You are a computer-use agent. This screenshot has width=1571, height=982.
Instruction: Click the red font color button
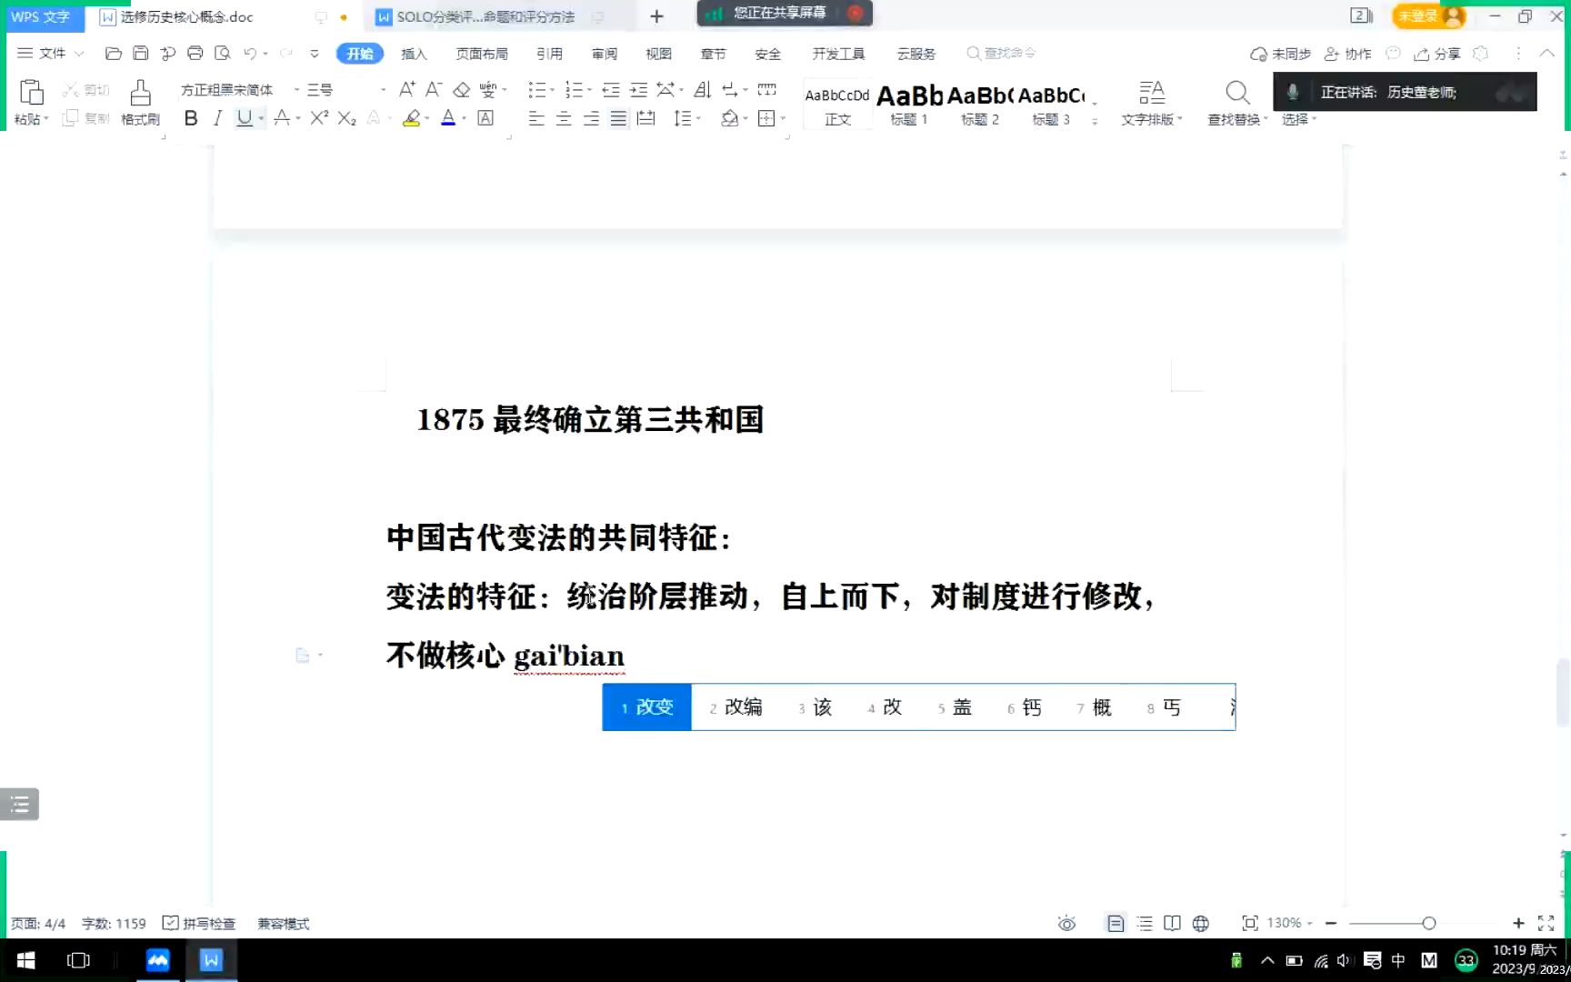click(448, 118)
